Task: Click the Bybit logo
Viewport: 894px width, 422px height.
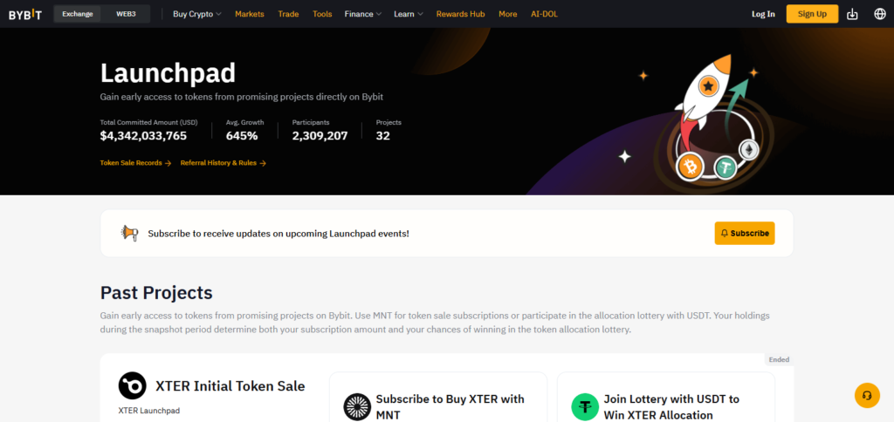Action: pos(25,14)
